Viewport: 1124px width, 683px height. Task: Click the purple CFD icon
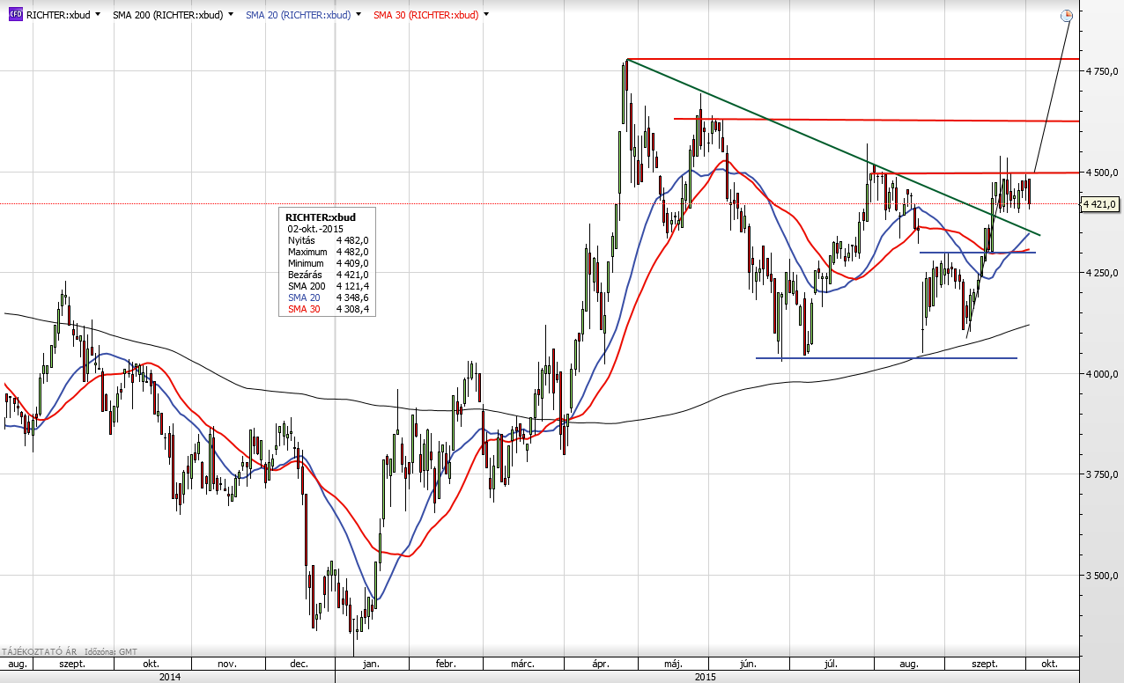point(16,15)
